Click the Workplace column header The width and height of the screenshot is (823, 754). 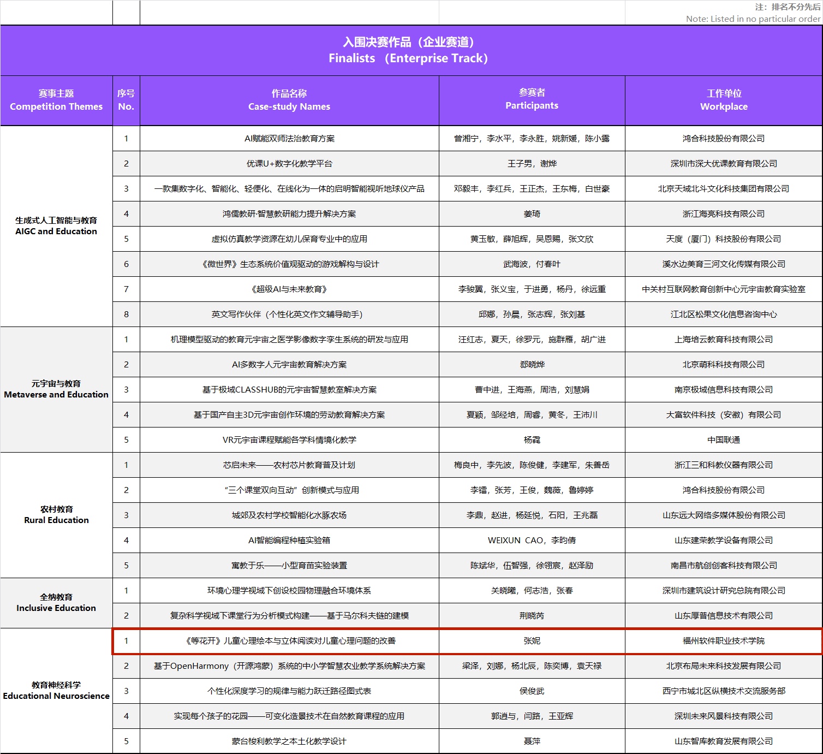pyautogui.click(x=724, y=100)
